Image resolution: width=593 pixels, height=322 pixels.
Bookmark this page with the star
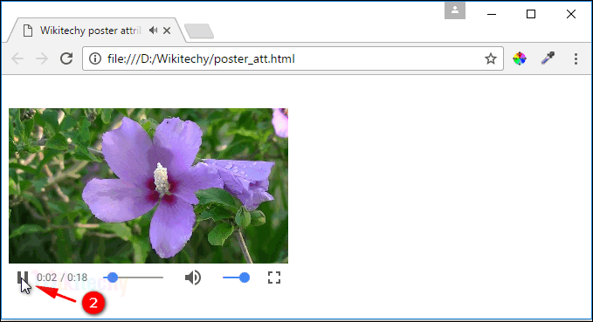[491, 58]
